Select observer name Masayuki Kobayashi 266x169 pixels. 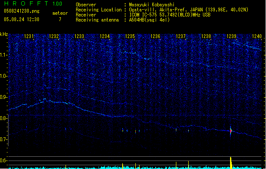[x=152, y=5]
